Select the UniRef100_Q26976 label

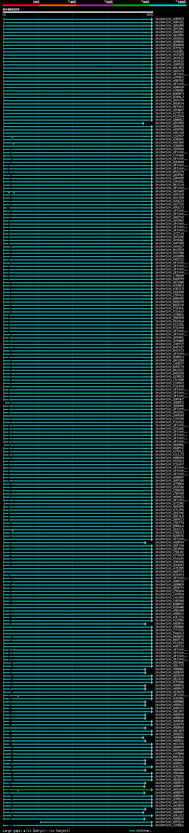169,724
